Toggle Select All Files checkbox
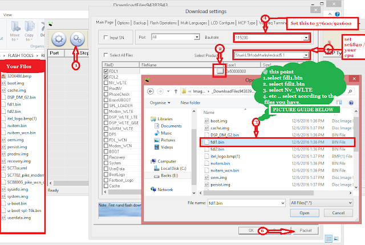 (106, 55)
